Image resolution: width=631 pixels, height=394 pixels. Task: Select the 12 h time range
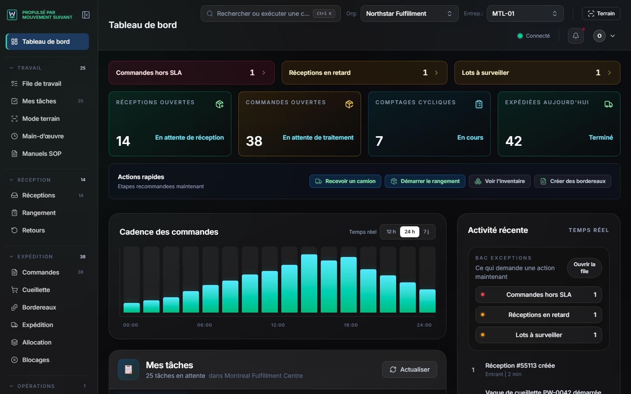tap(391, 232)
